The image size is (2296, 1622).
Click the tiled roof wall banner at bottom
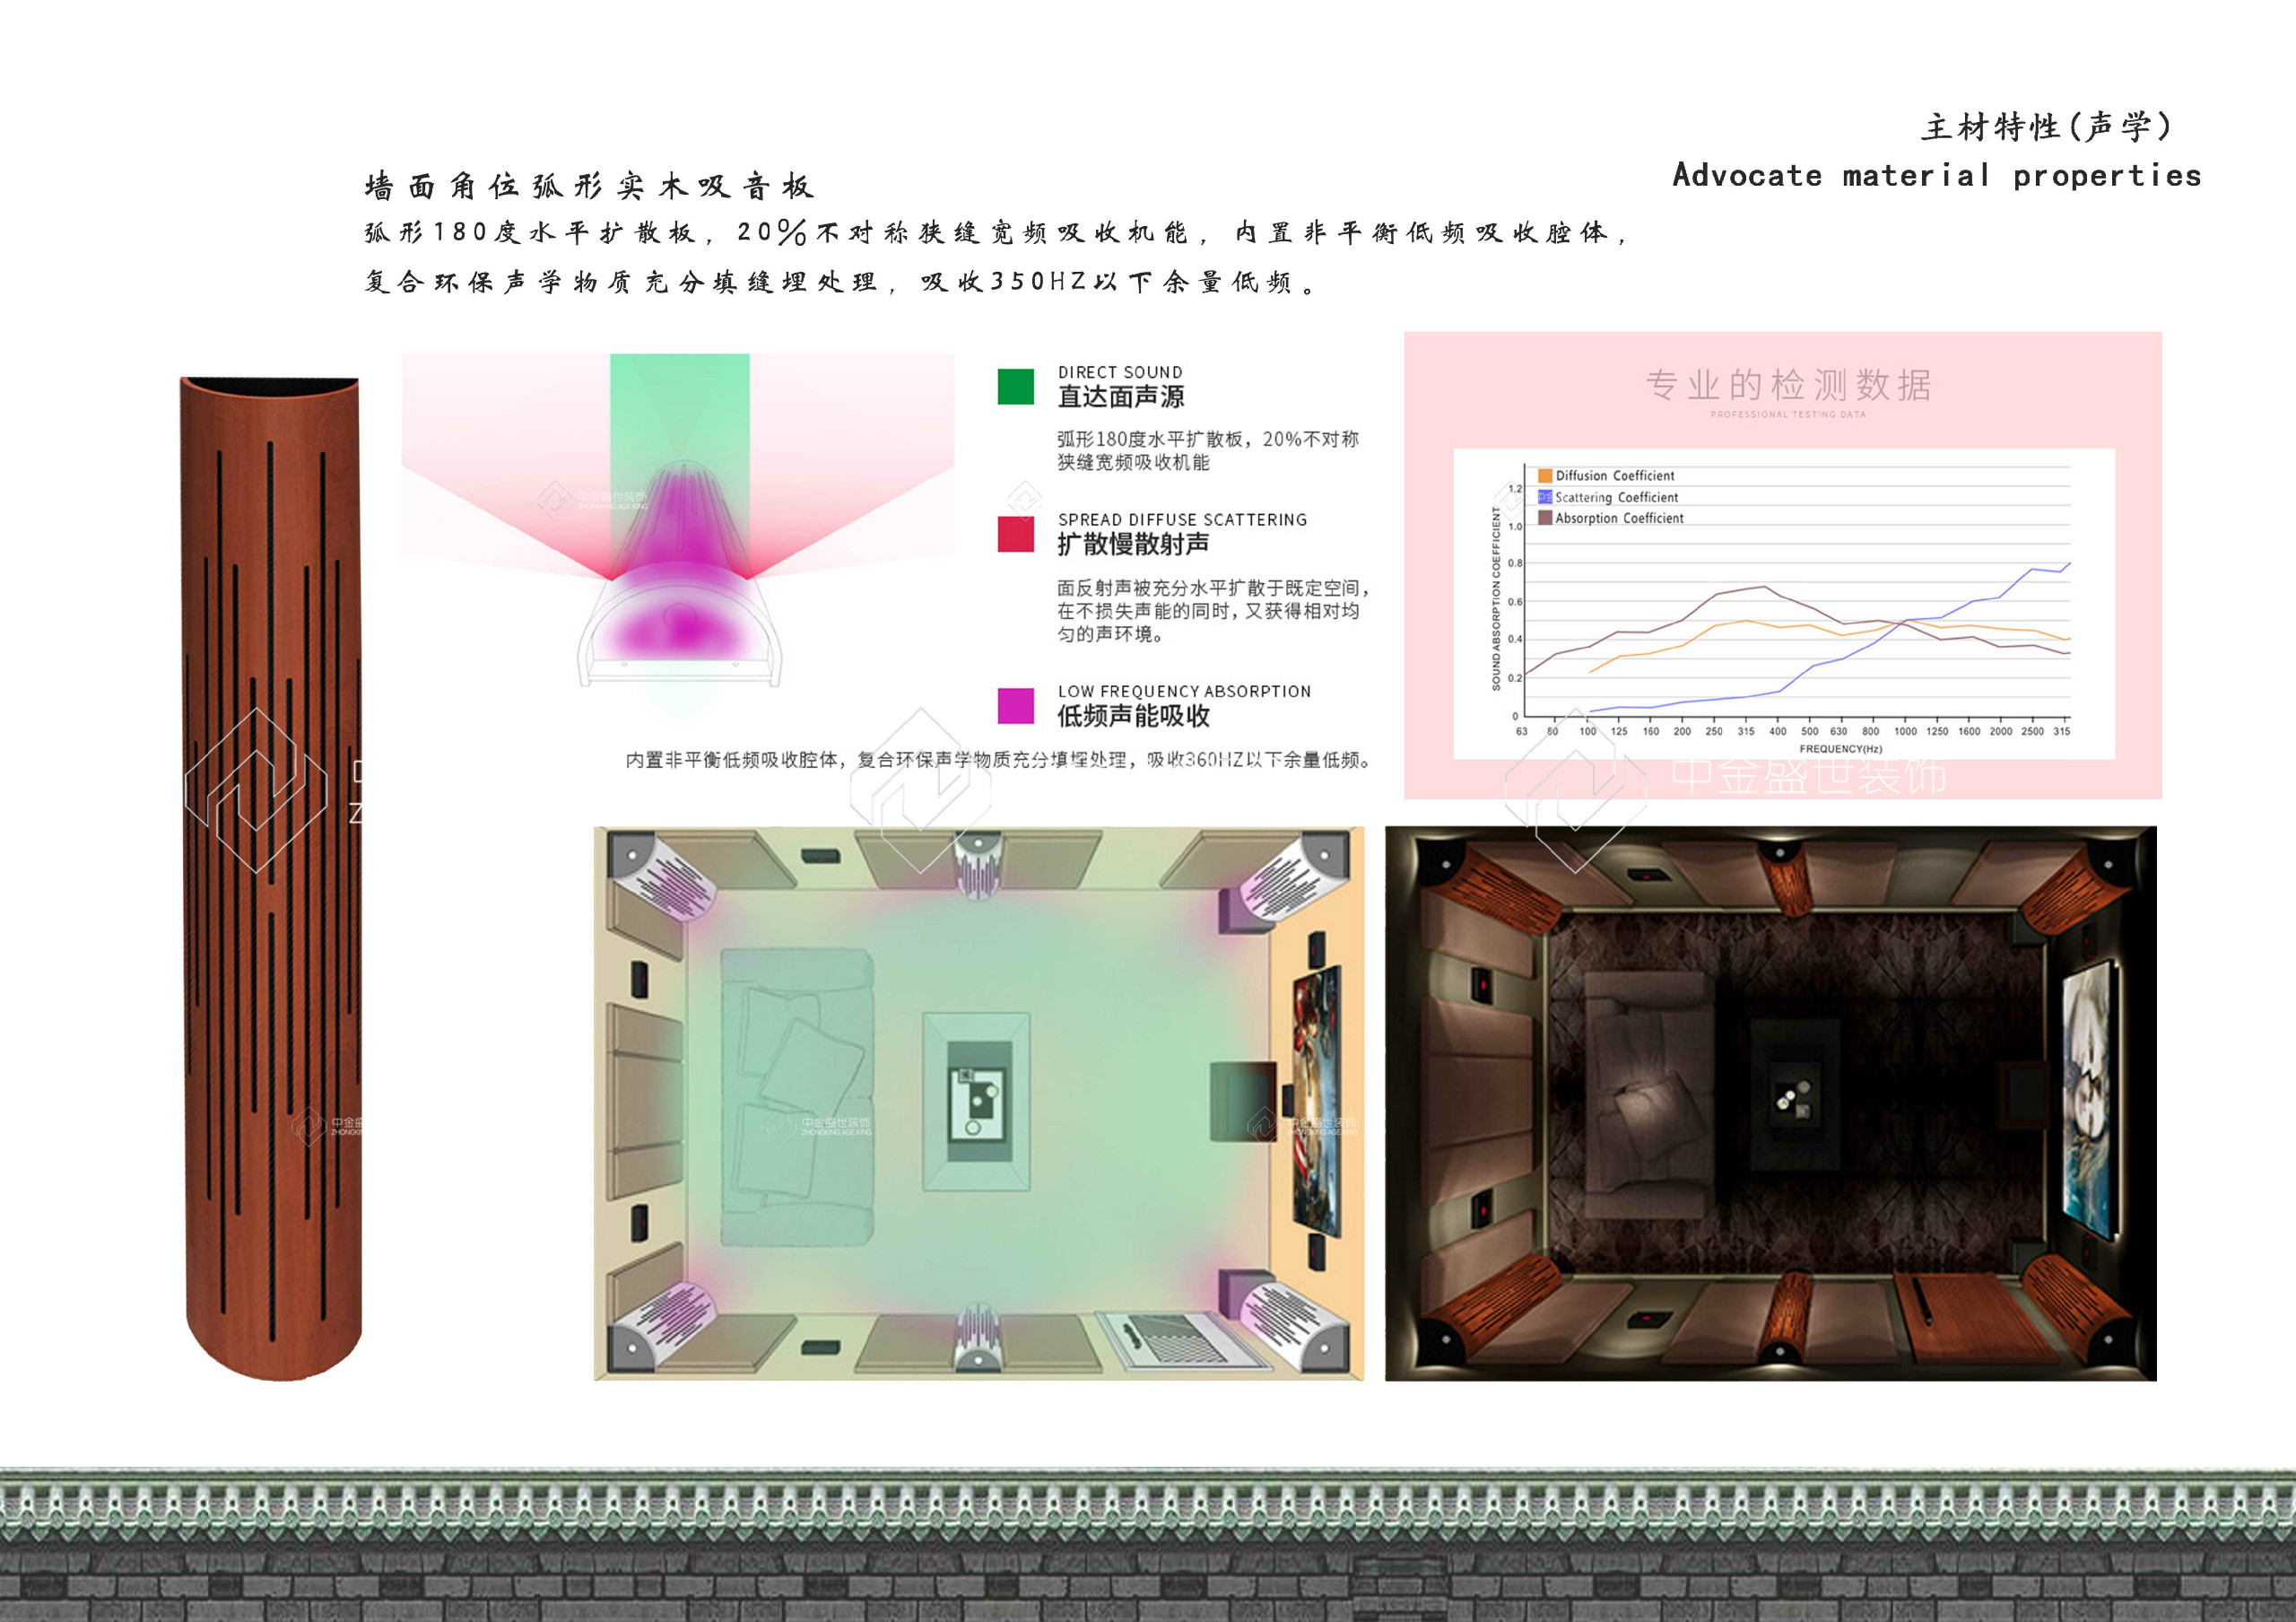pos(1148,1545)
